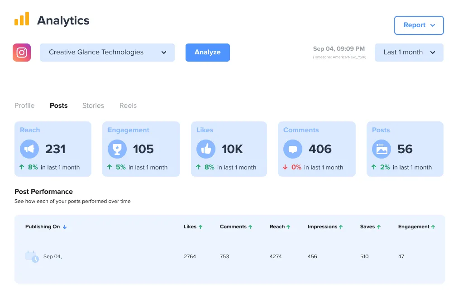Open the Last 1 month date range dropdown
This screenshot has width=458, height=299.
click(x=409, y=53)
